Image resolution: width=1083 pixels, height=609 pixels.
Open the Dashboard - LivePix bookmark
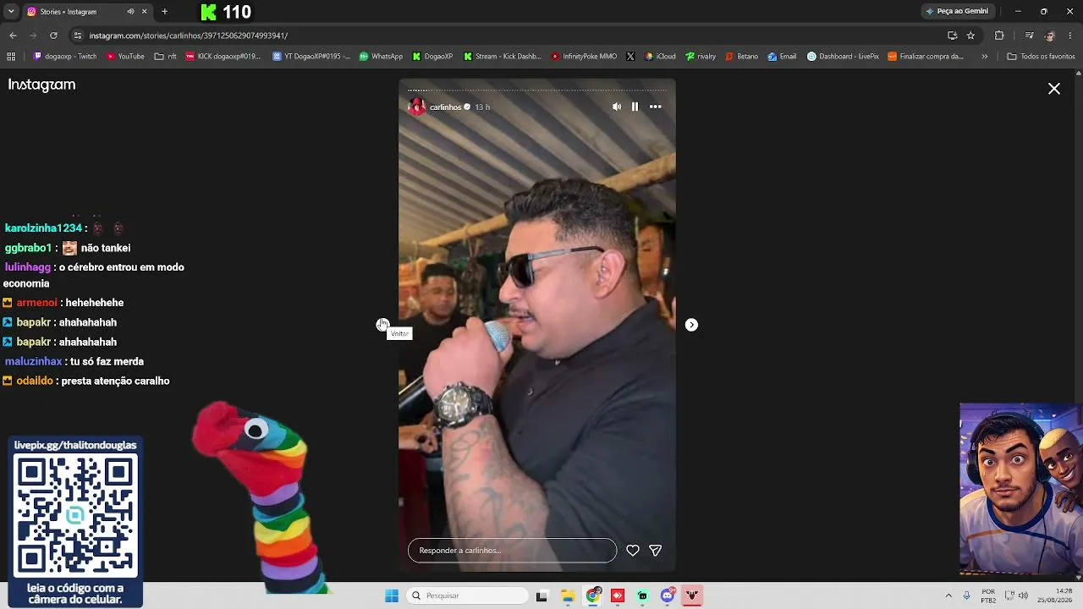coord(843,57)
